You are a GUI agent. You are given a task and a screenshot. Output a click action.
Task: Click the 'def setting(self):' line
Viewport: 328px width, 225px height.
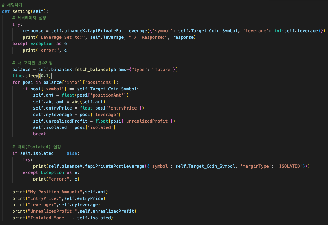25,11
